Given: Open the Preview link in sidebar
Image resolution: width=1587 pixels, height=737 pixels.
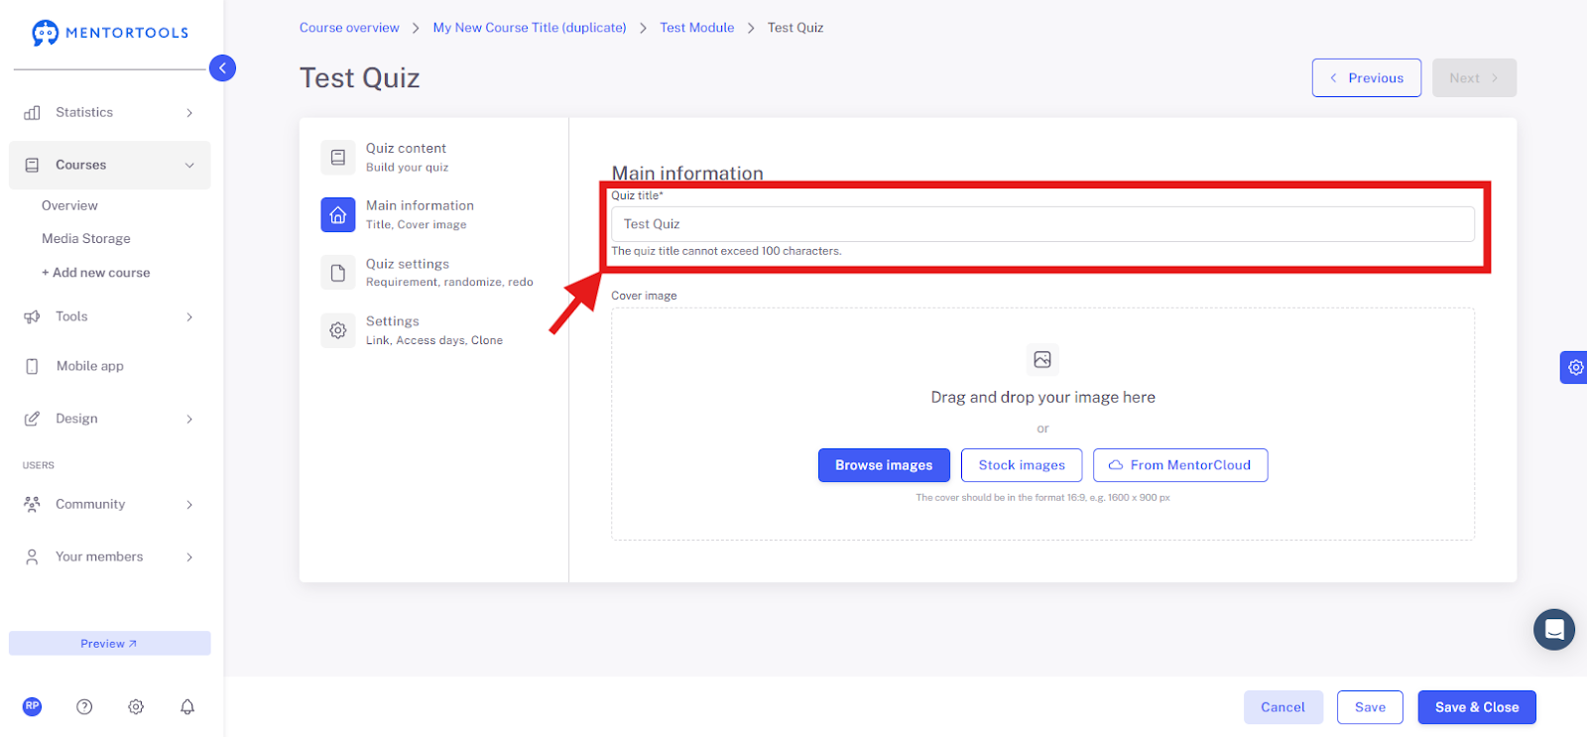Looking at the screenshot, I should (110, 644).
